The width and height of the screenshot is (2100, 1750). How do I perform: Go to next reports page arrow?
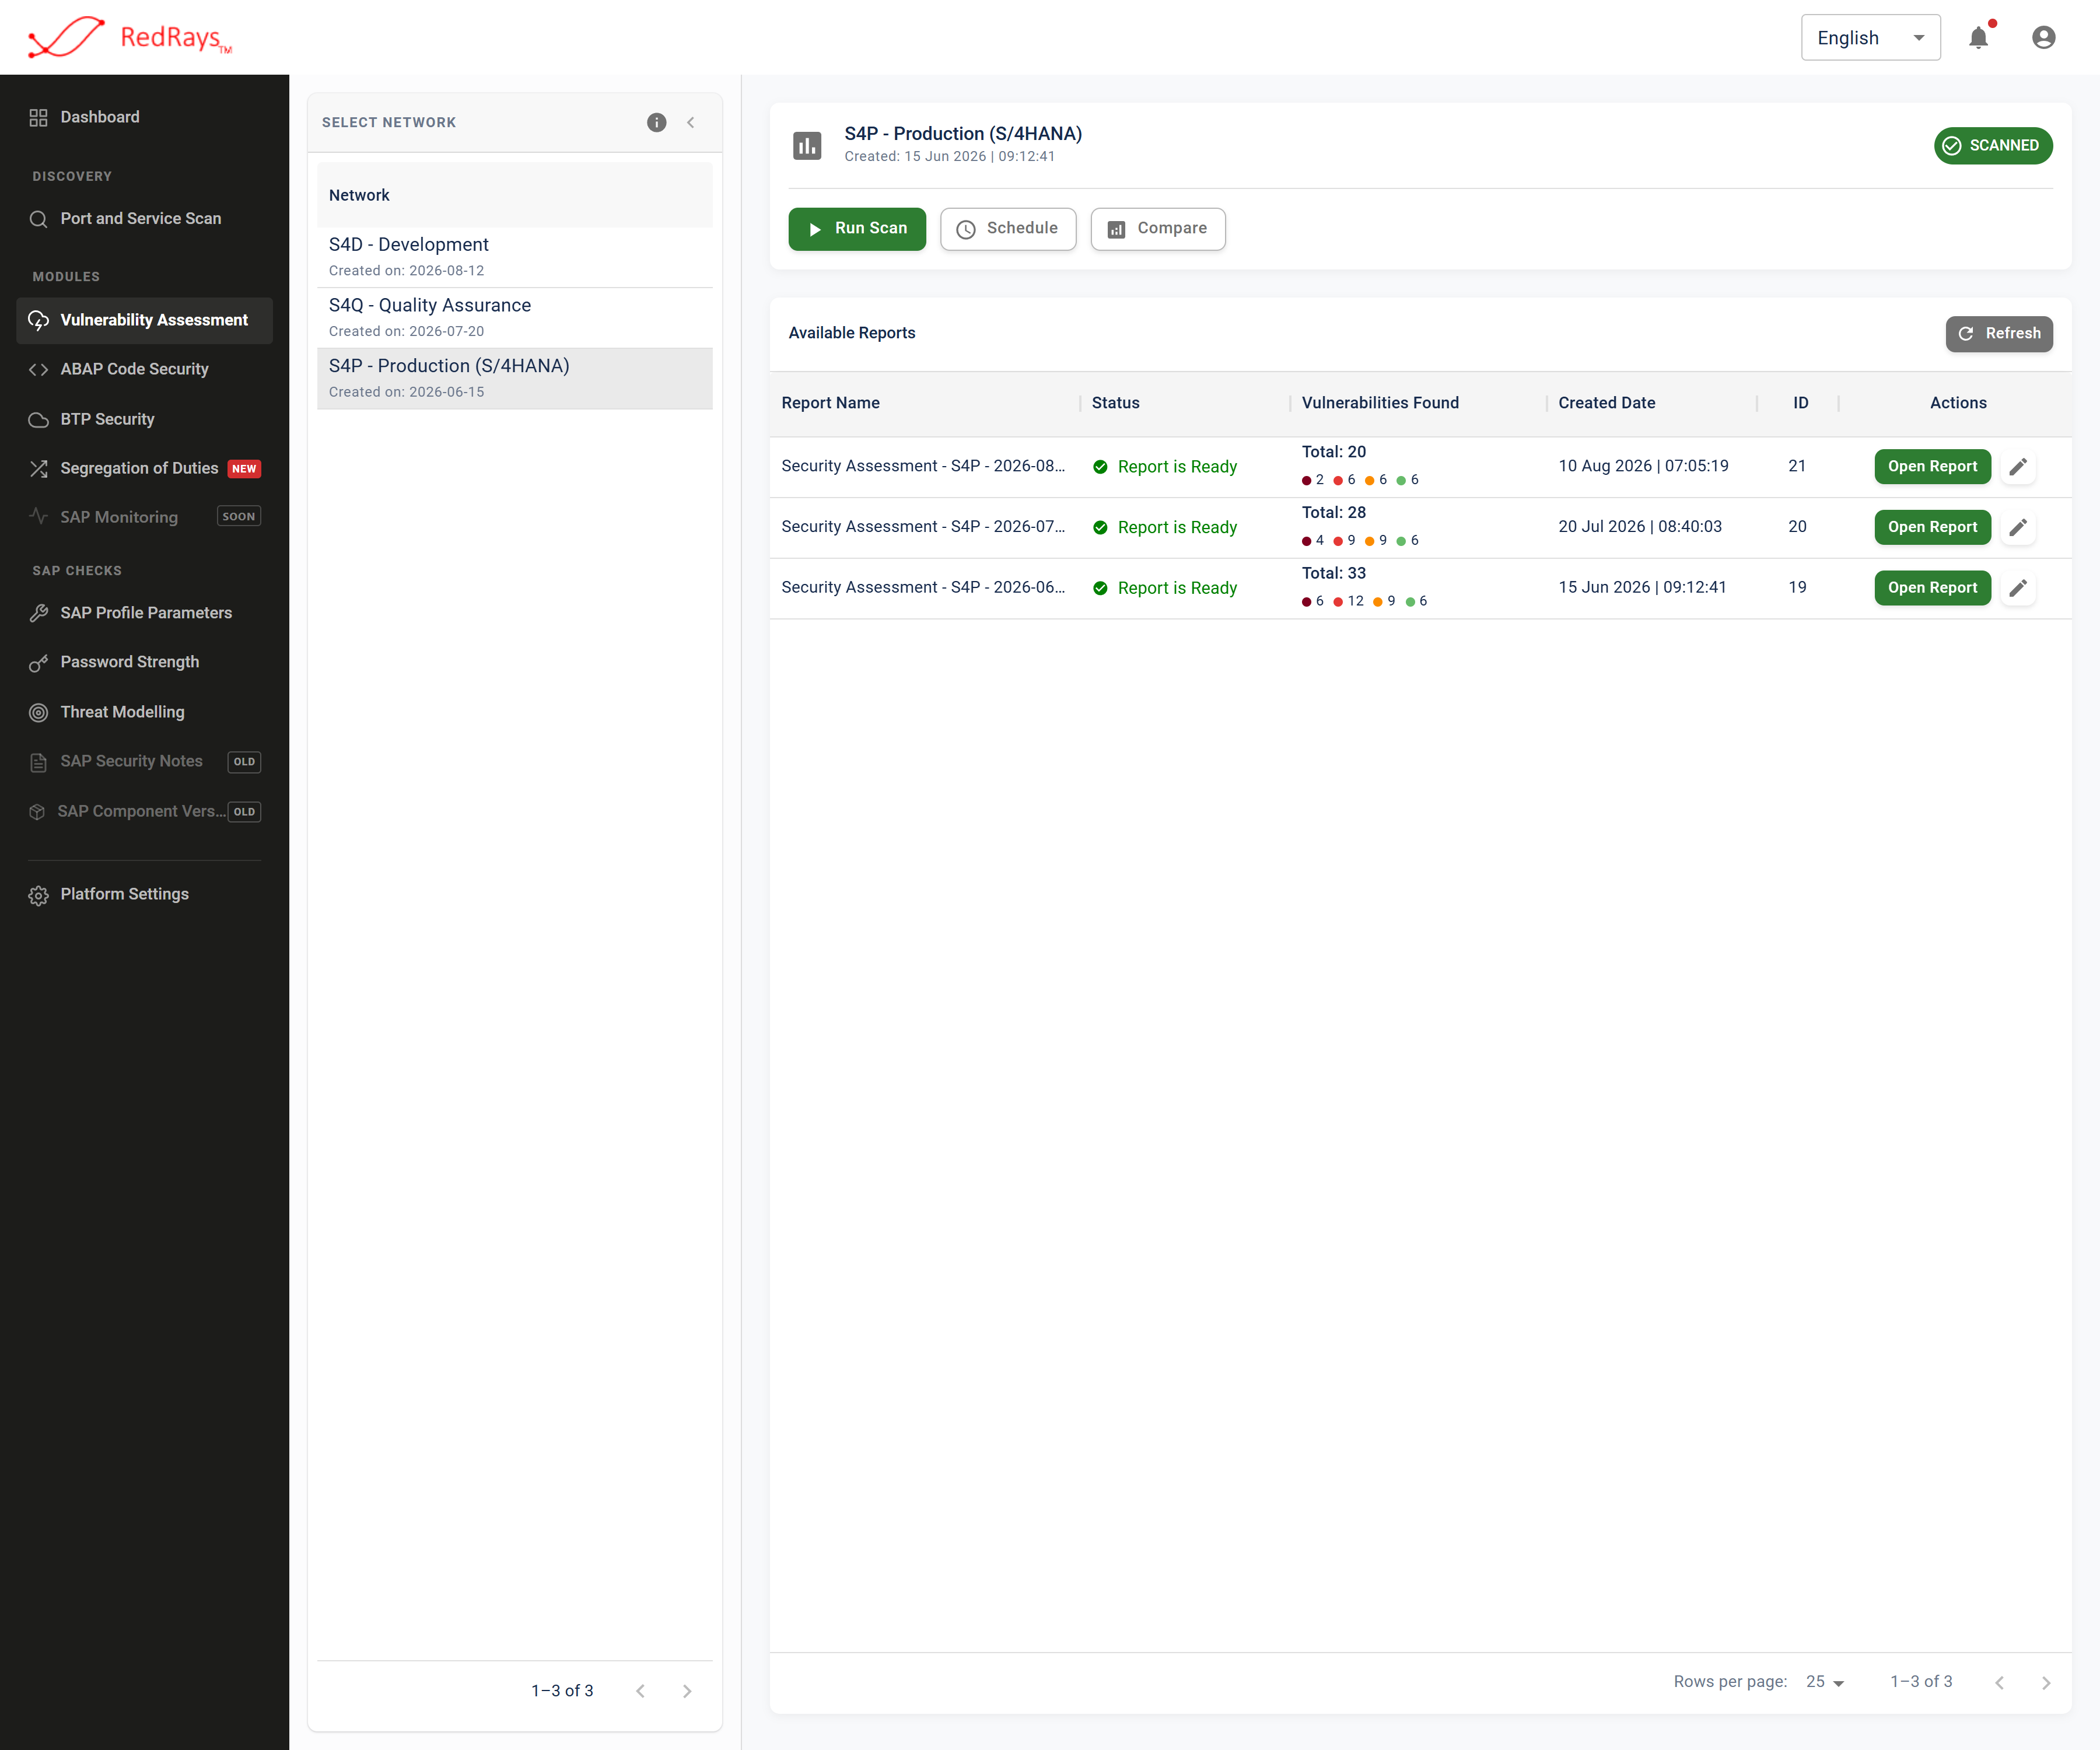(2046, 1683)
